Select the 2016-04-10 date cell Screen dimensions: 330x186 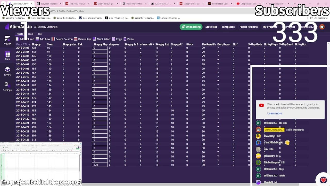(23, 77)
